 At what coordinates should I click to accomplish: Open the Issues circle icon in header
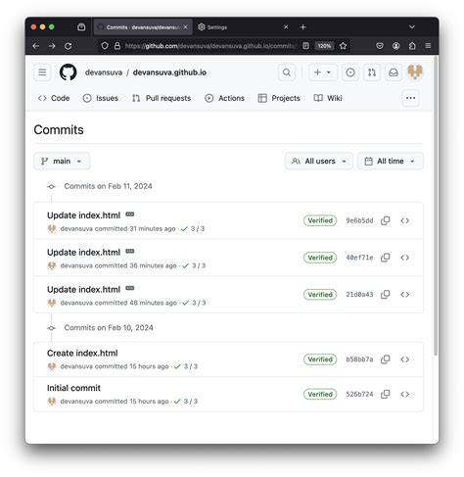click(350, 72)
